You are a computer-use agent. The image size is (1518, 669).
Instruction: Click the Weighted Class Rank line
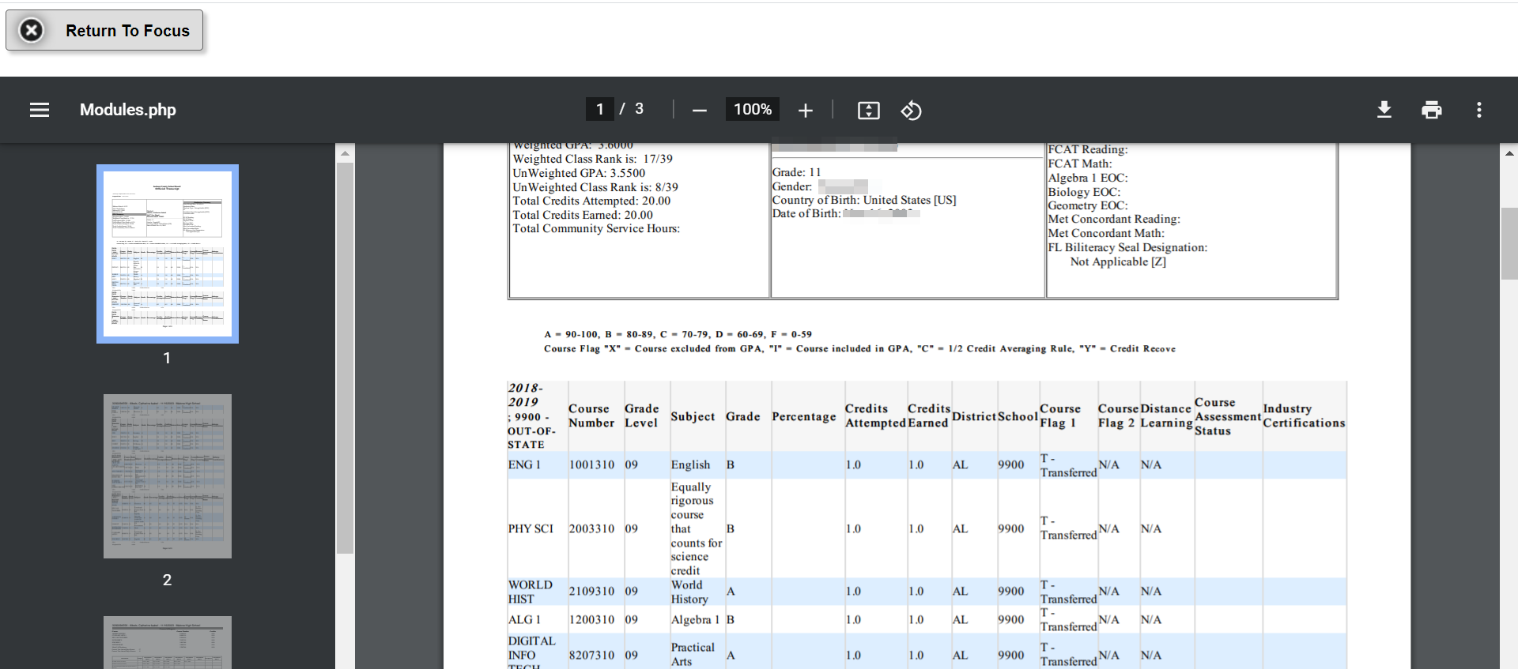(592, 159)
